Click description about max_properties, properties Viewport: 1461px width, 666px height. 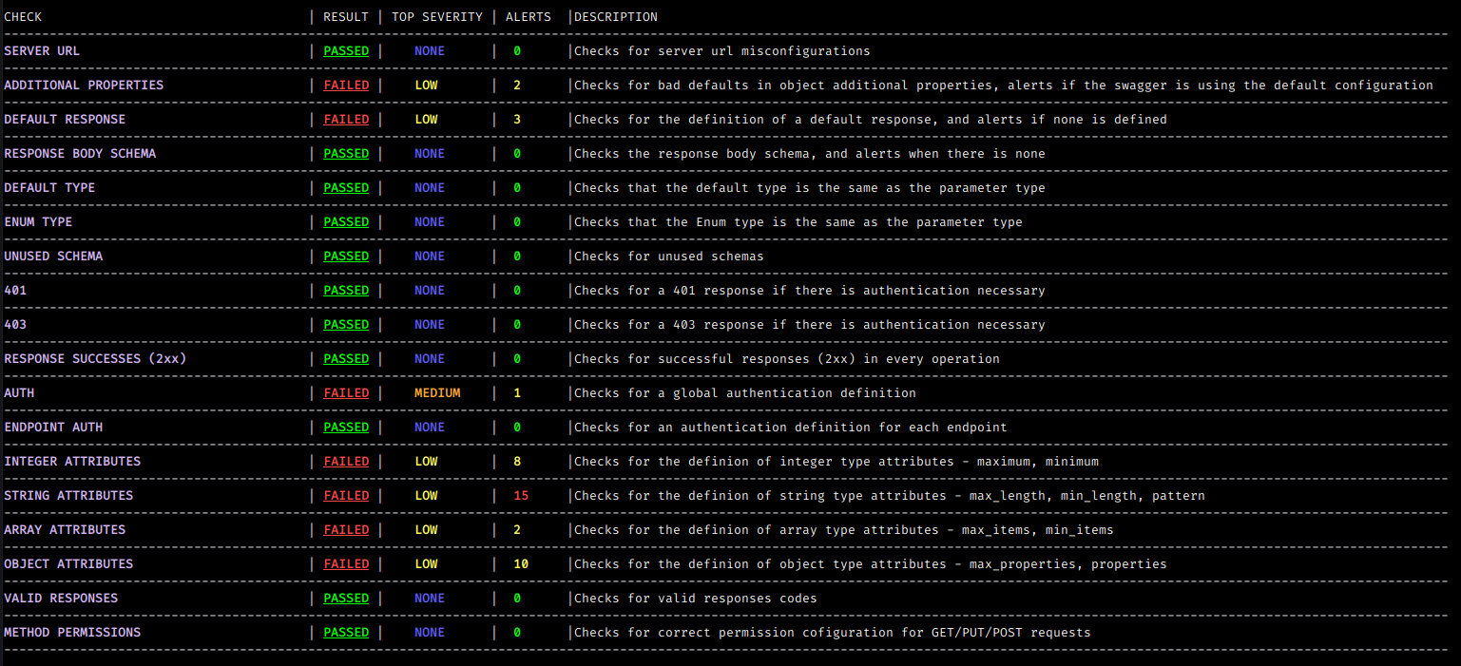(x=871, y=564)
